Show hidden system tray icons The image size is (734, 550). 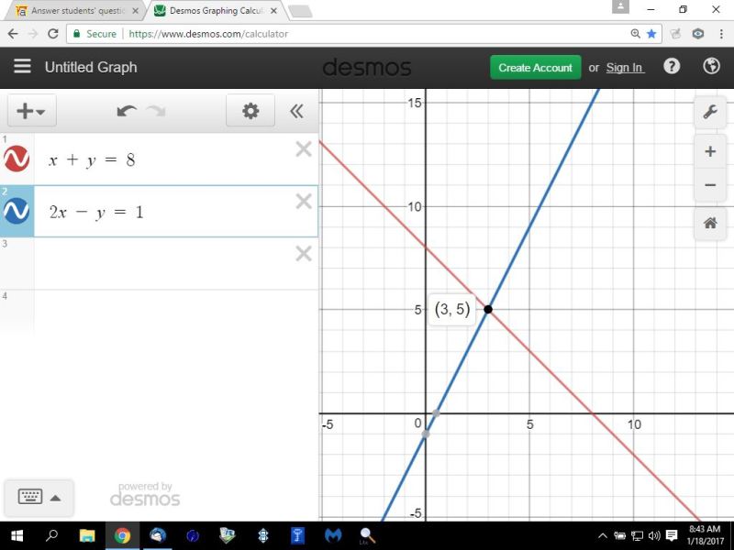coord(603,536)
